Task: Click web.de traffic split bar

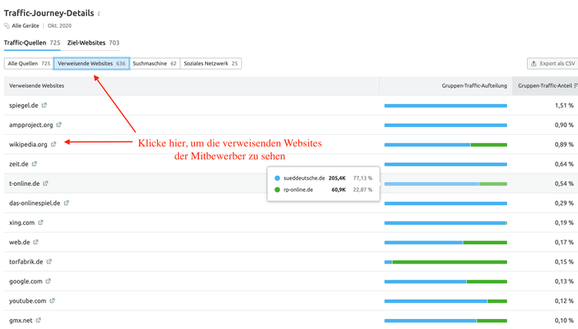Action: [x=445, y=243]
